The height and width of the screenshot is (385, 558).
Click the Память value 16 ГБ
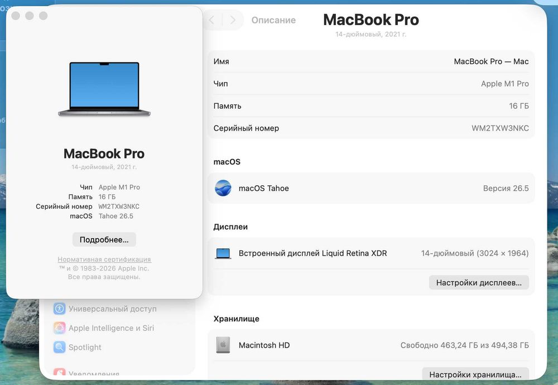click(518, 106)
